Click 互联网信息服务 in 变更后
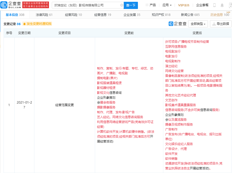This screenshot has height=173, width=232. pos(176,47)
